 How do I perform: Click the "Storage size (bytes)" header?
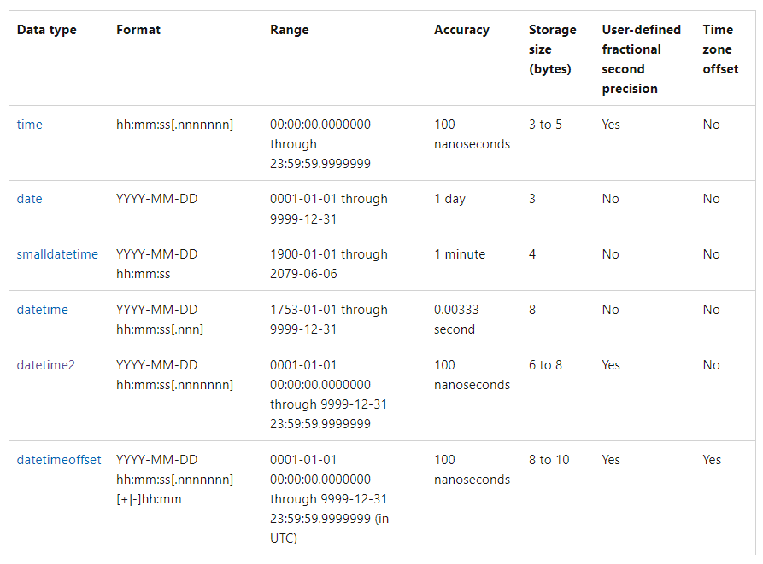click(x=552, y=49)
